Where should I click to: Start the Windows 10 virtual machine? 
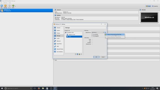pos(13,6)
